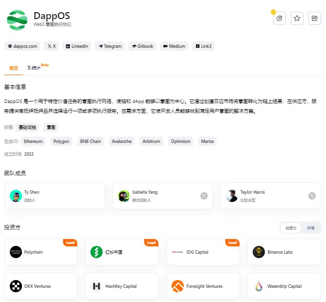Click the Foresight Ventures logo icon
Viewport: 326px width, 302px height.
click(177, 286)
